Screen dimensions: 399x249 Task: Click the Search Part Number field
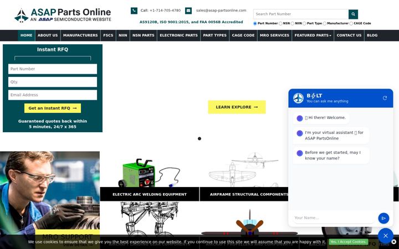[301, 14]
